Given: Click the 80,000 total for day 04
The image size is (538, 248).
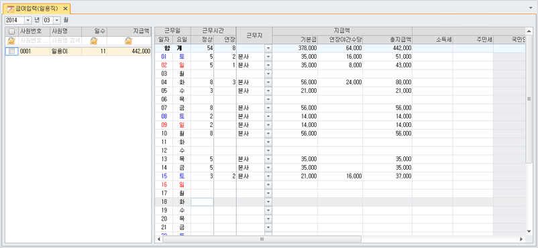Looking at the screenshot, I should [403, 82].
